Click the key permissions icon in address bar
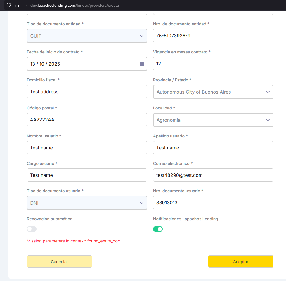Viewport: 286px width, 281px height. [x=25, y=5]
